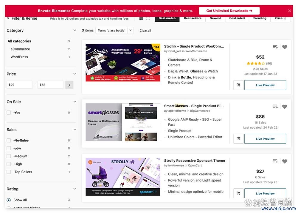Add Strolly to the cart
298x213 pixels.
pyautogui.click(x=238, y=193)
